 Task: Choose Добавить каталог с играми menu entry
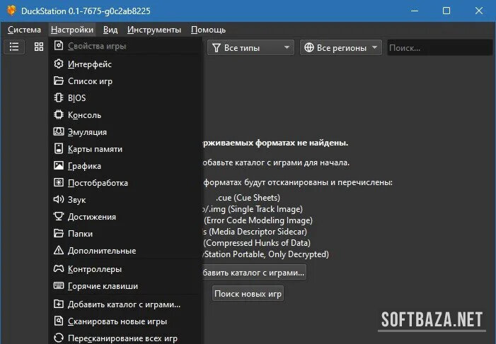click(125, 304)
